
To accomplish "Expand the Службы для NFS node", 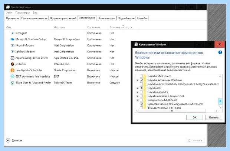I will click(137, 92).
